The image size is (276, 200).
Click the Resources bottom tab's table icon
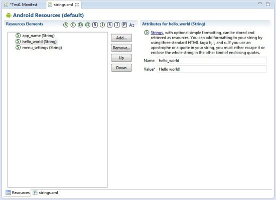tap(8, 192)
